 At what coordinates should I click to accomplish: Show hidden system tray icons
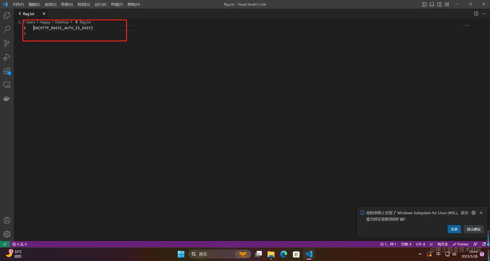pyautogui.click(x=420, y=254)
